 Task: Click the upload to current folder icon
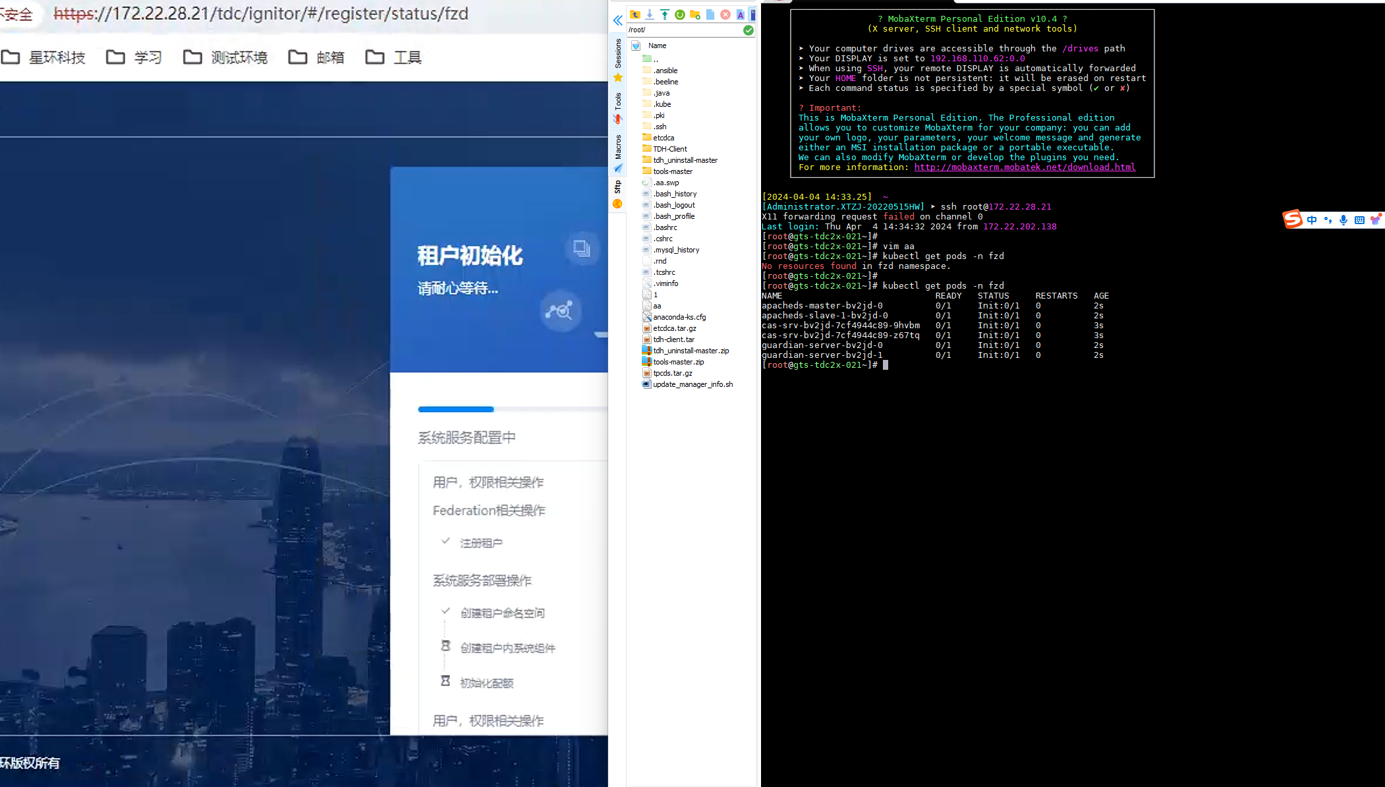(665, 15)
